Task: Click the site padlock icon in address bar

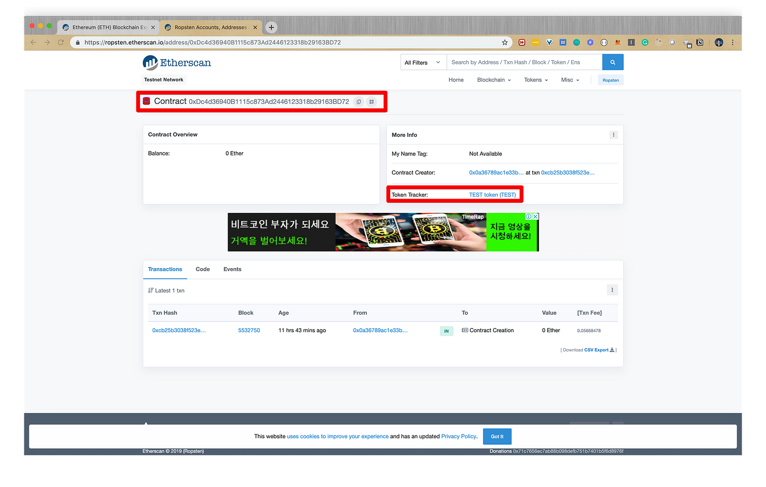Action: (x=78, y=42)
